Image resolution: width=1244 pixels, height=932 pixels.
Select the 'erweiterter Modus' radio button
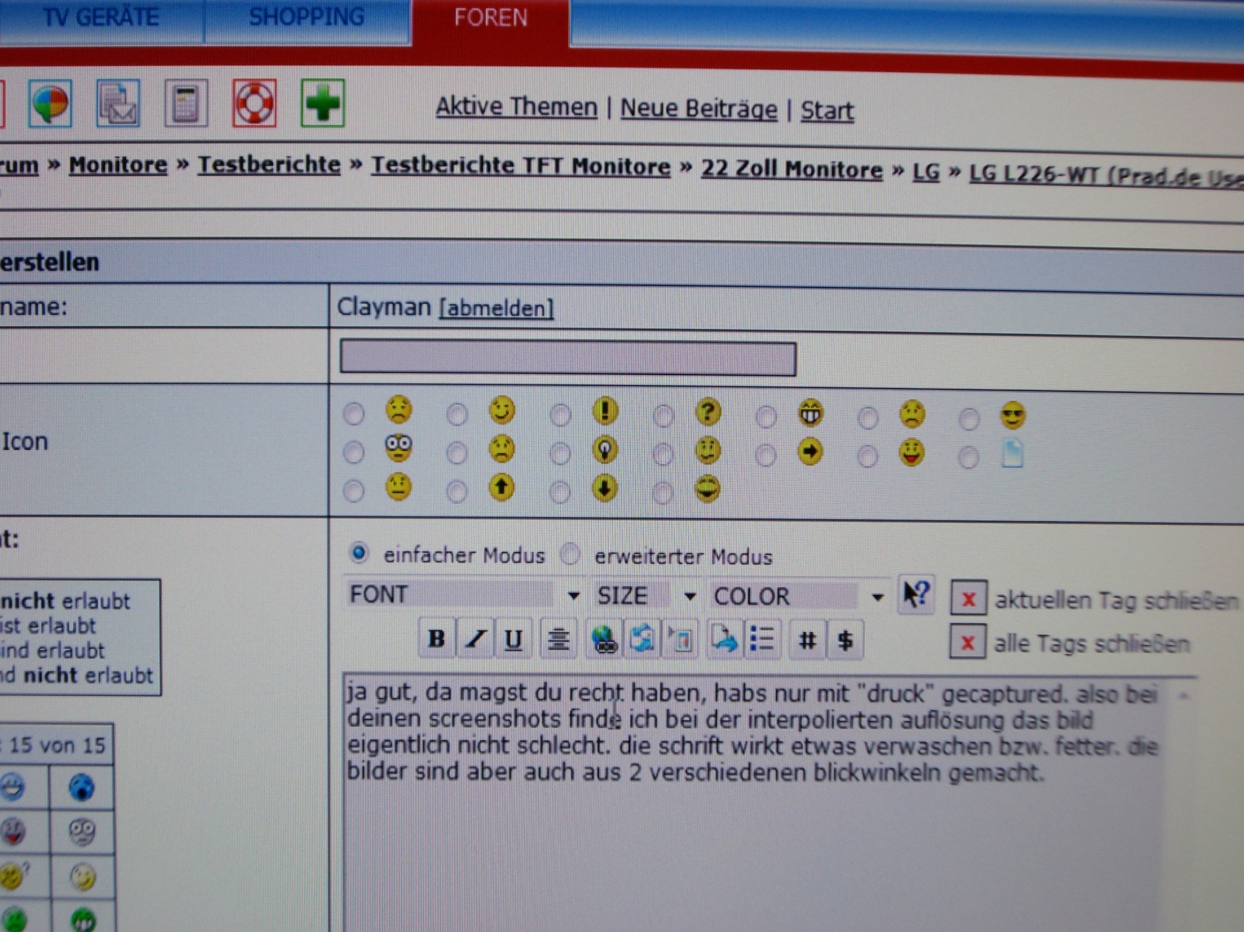tap(570, 554)
